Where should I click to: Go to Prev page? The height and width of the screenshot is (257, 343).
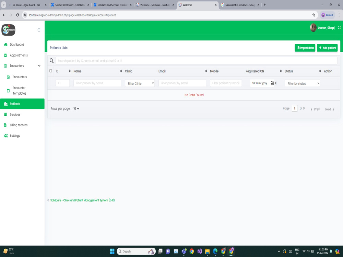[315, 109]
